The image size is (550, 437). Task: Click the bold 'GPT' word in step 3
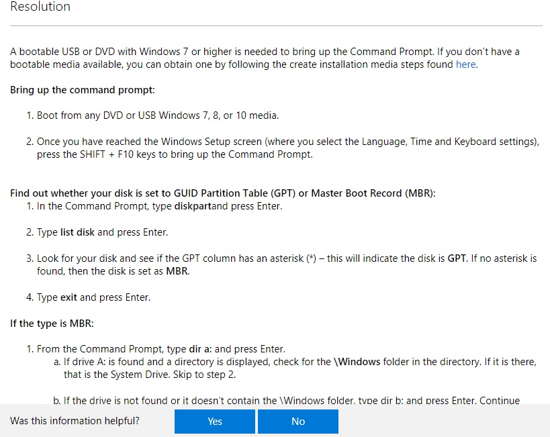click(457, 258)
